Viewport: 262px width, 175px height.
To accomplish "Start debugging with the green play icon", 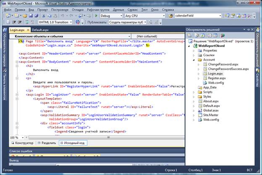I will coord(96,16).
